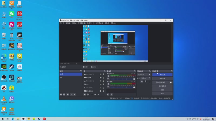This screenshot has width=216, height=121.
Task: Open the 停靠窗口(D) menu
Action: [82, 23]
